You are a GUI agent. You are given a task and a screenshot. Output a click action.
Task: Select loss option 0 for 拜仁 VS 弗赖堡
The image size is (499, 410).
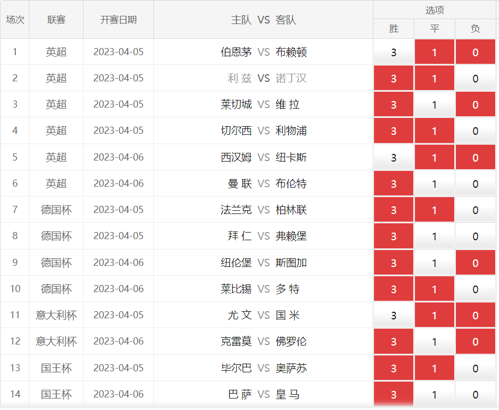tap(476, 236)
